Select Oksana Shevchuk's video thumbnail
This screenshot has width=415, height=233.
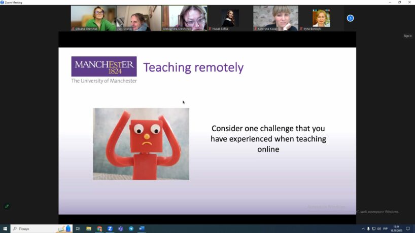93,18
